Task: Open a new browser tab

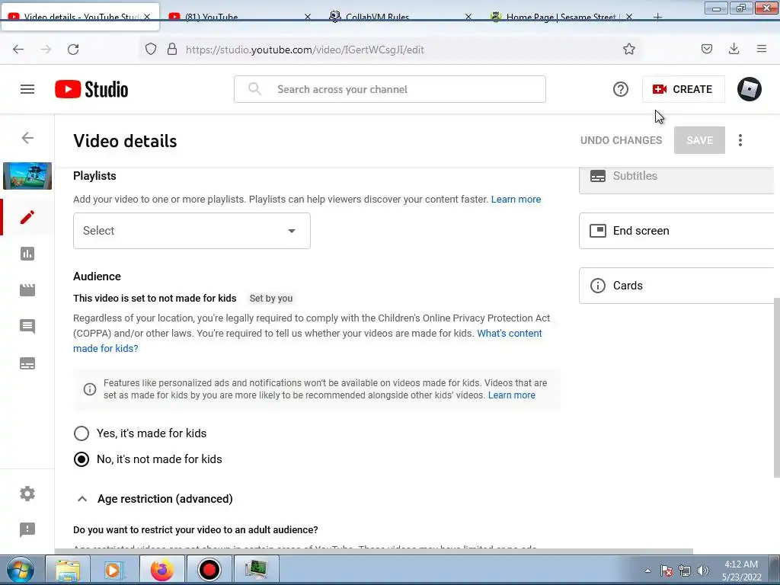Action: coord(657,18)
